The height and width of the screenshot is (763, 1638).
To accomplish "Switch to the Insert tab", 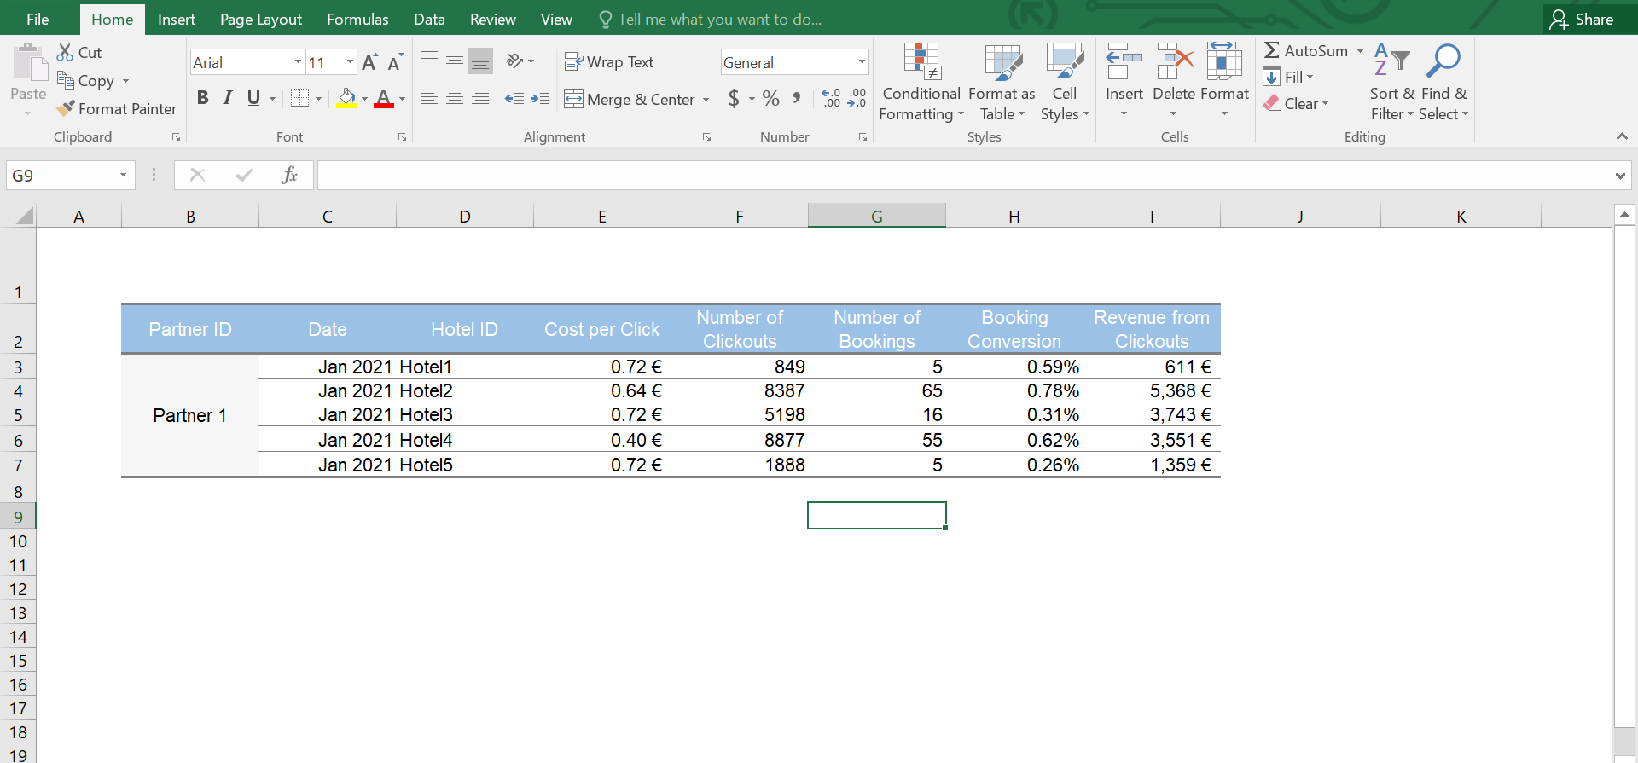I will click(177, 19).
